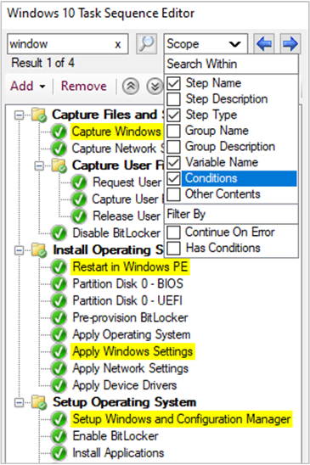The image size is (310, 465).
Task: Click the magnifying glass search icon
Action: [x=147, y=44]
